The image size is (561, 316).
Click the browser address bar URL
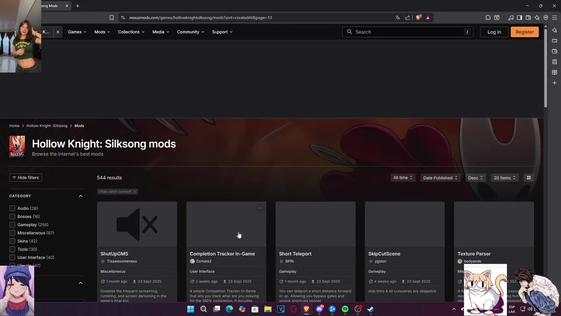coord(201,18)
